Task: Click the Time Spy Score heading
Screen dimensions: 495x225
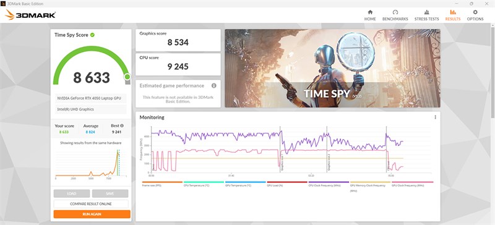Action: coord(71,35)
